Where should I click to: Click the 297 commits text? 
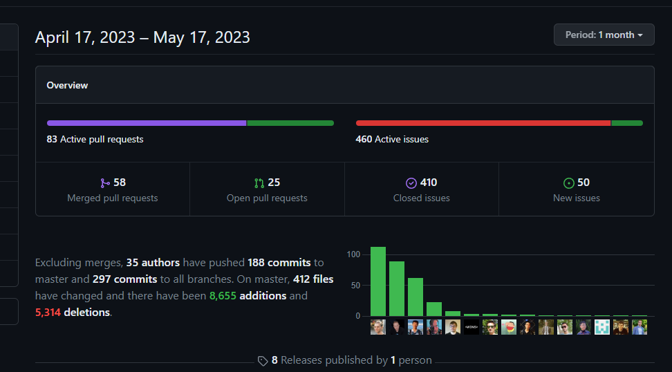pos(124,279)
